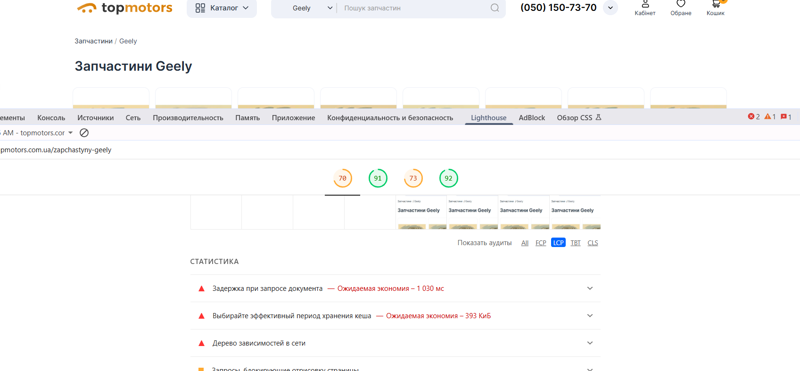
Task: Filter audits by TBT
Action: (576, 243)
